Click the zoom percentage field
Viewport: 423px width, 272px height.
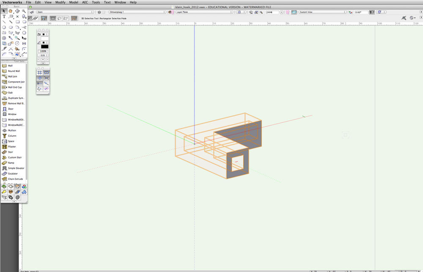tap(272, 12)
